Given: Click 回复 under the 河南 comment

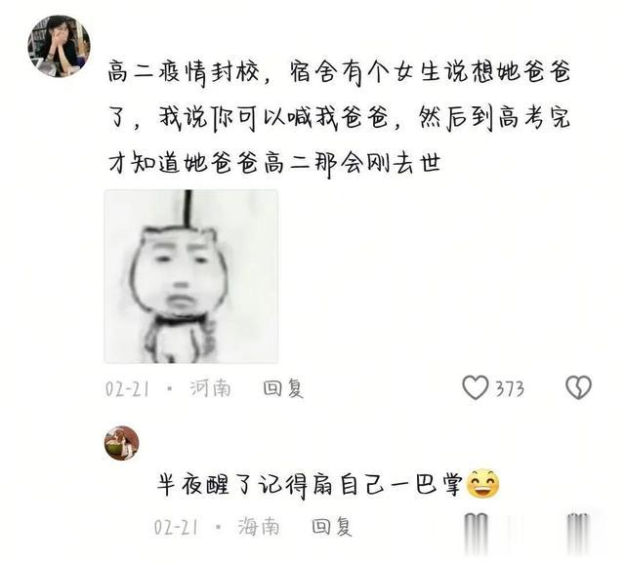Looking at the screenshot, I should click(283, 388).
